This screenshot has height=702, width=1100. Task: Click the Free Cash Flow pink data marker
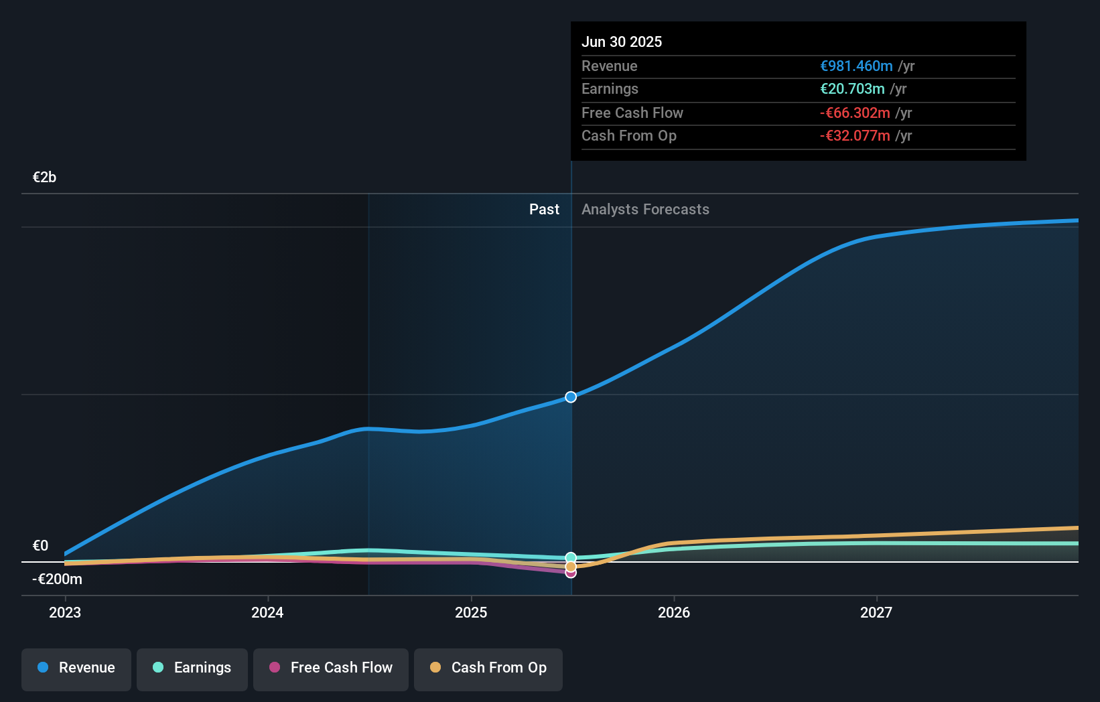[x=571, y=573]
